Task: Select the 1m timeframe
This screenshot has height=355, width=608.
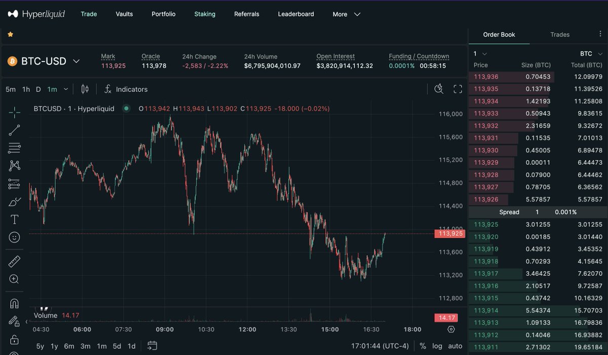Action: coord(52,89)
